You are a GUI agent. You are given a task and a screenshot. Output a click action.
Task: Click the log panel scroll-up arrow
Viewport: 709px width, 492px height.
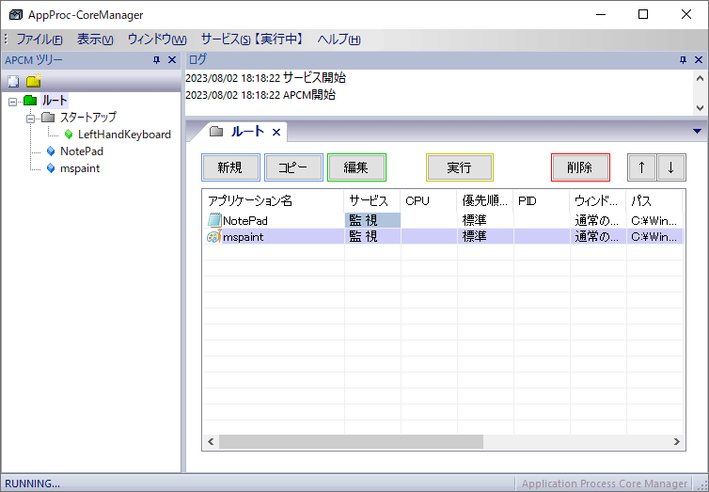[x=700, y=78]
